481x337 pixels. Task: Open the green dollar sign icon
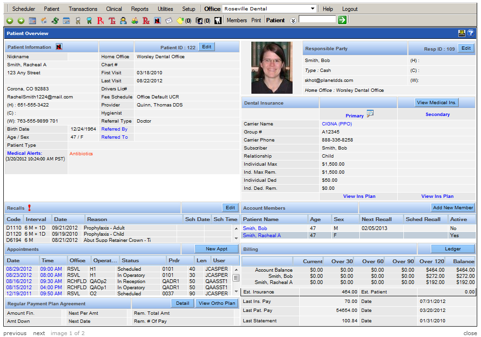coord(55,20)
